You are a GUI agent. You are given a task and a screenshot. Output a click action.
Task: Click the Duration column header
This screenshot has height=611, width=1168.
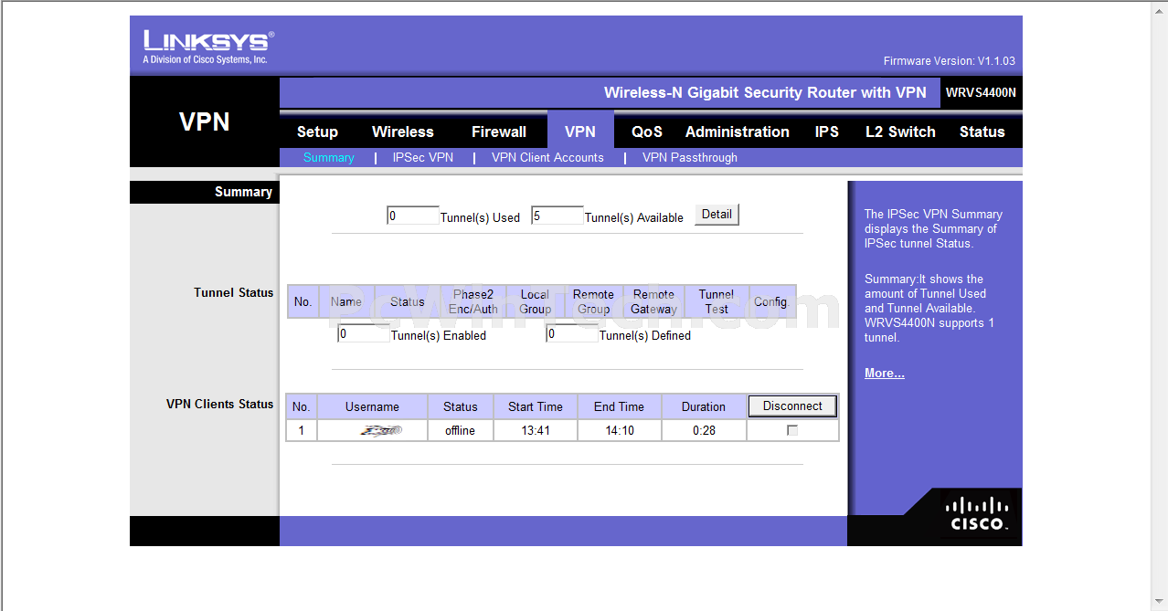pos(704,406)
